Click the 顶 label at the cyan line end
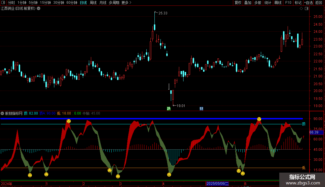This screenshot has width=325, height=187. click(x=304, y=124)
